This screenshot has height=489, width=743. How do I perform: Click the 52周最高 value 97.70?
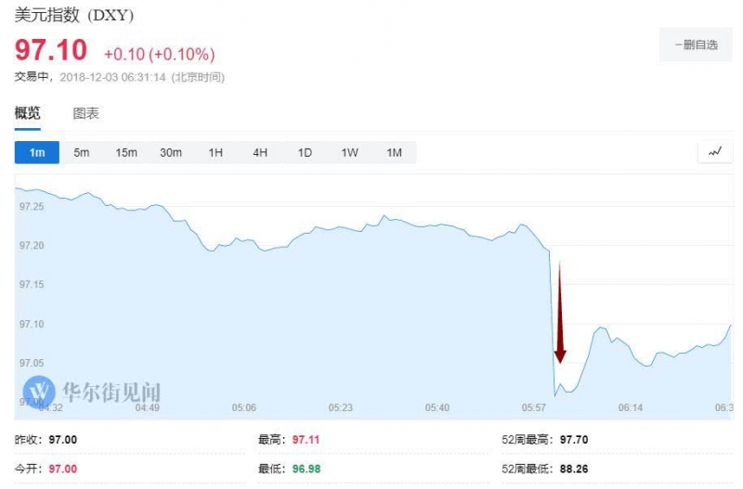pos(574,440)
